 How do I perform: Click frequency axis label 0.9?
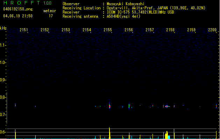(3, 80)
